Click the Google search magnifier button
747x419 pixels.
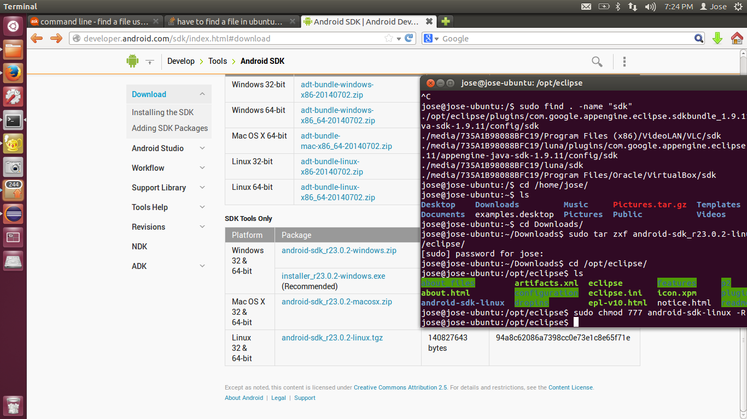pos(699,38)
